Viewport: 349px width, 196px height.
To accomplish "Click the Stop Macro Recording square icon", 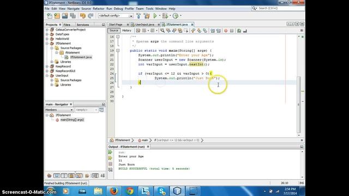I will pyautogui.click(x=232, y=30).
